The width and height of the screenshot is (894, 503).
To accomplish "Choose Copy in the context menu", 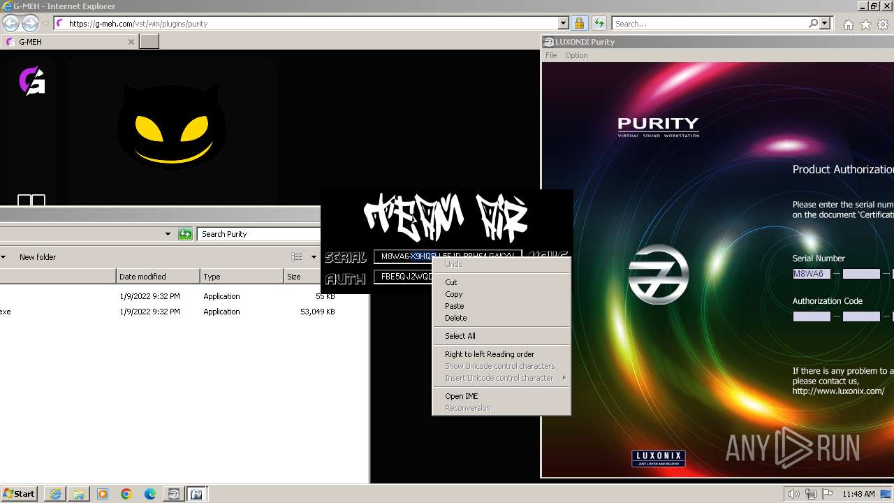I will click(x=501, y=294).
